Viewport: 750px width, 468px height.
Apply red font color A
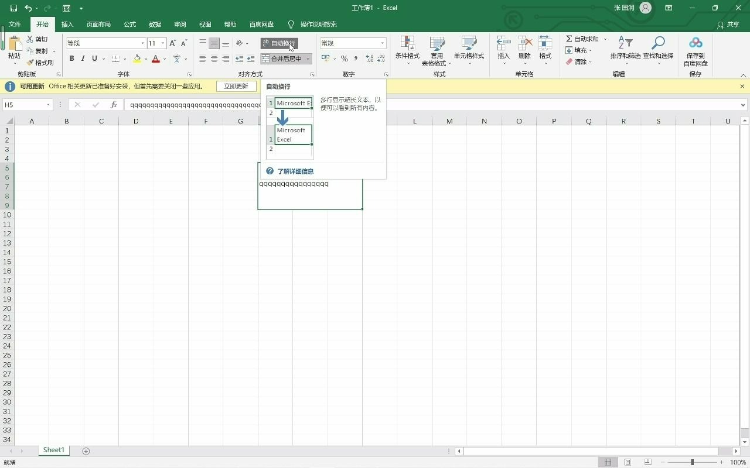(x=155, y=58)
